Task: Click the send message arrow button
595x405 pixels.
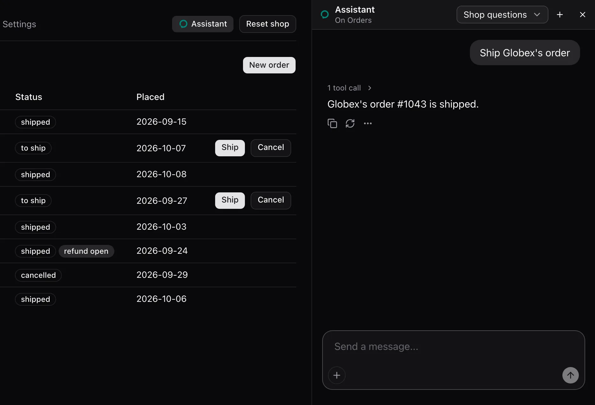Action: 570,375
